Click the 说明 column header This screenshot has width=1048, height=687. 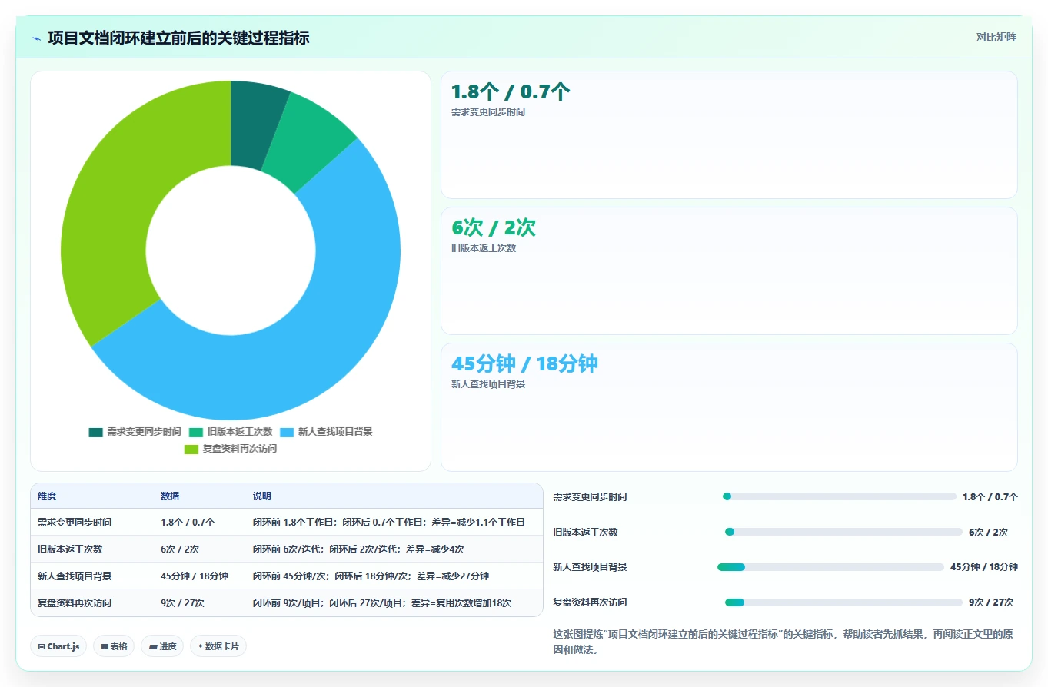point(262,496)
